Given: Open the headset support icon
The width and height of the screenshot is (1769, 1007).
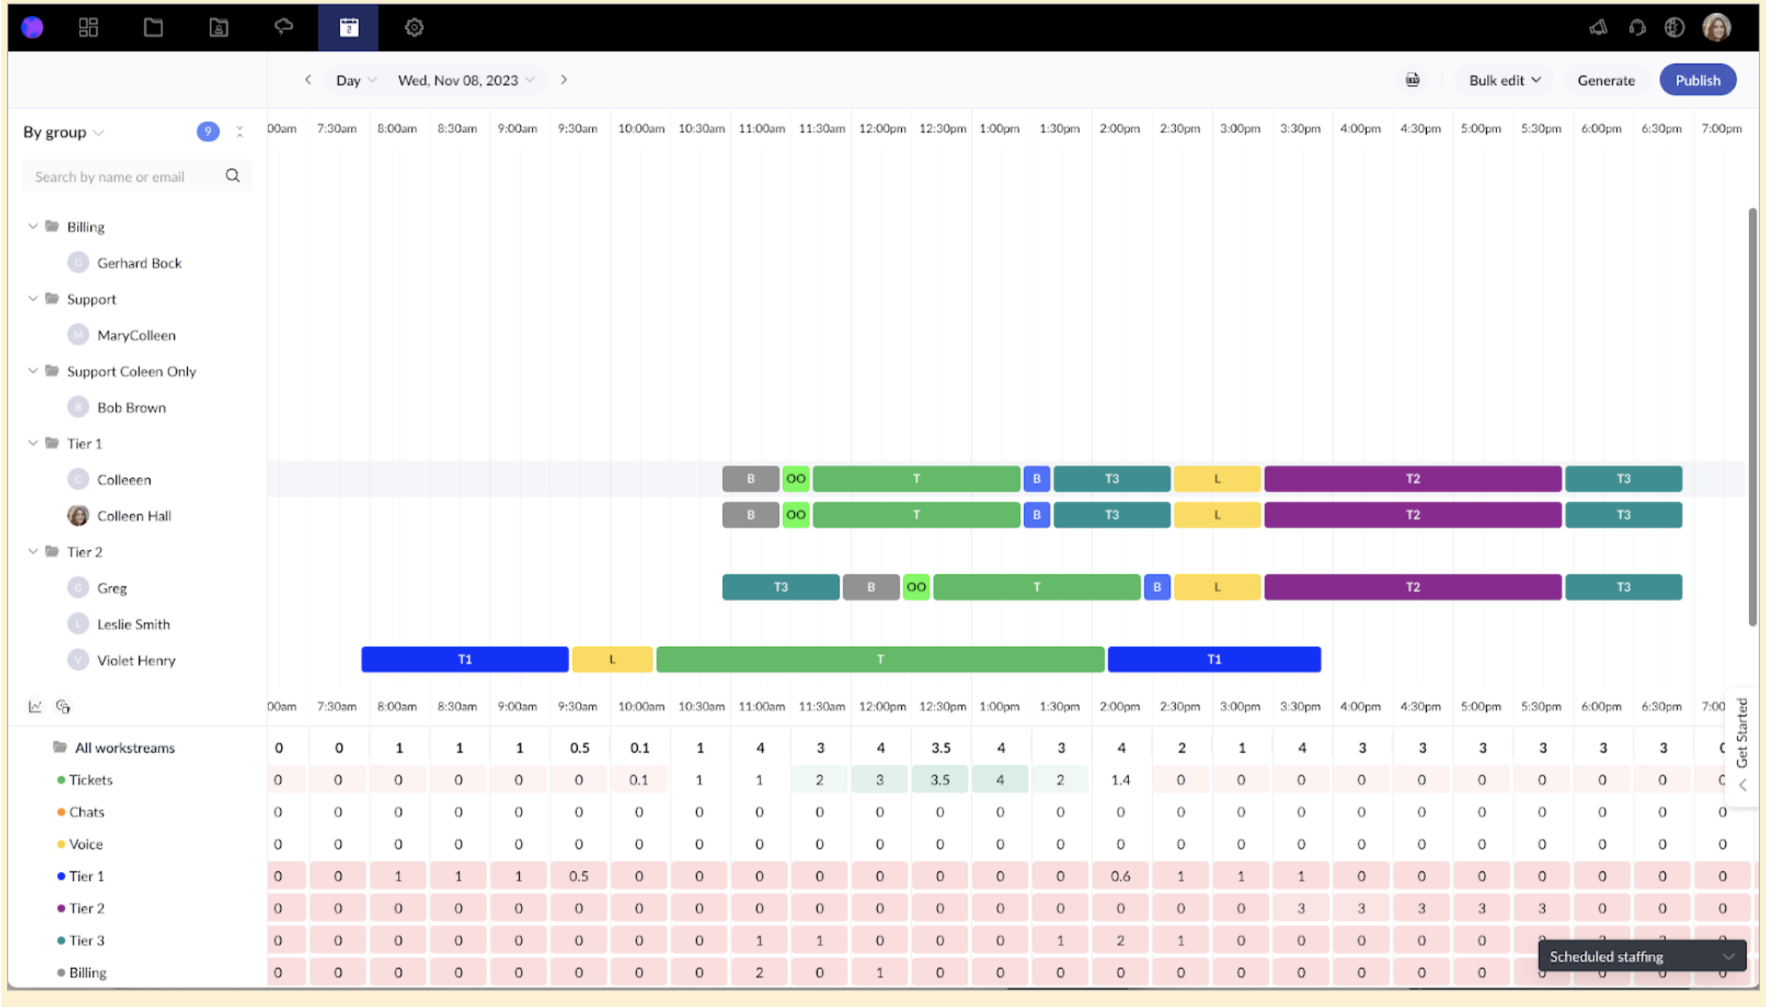Looking at the screenshot, I should point(1637,27).
